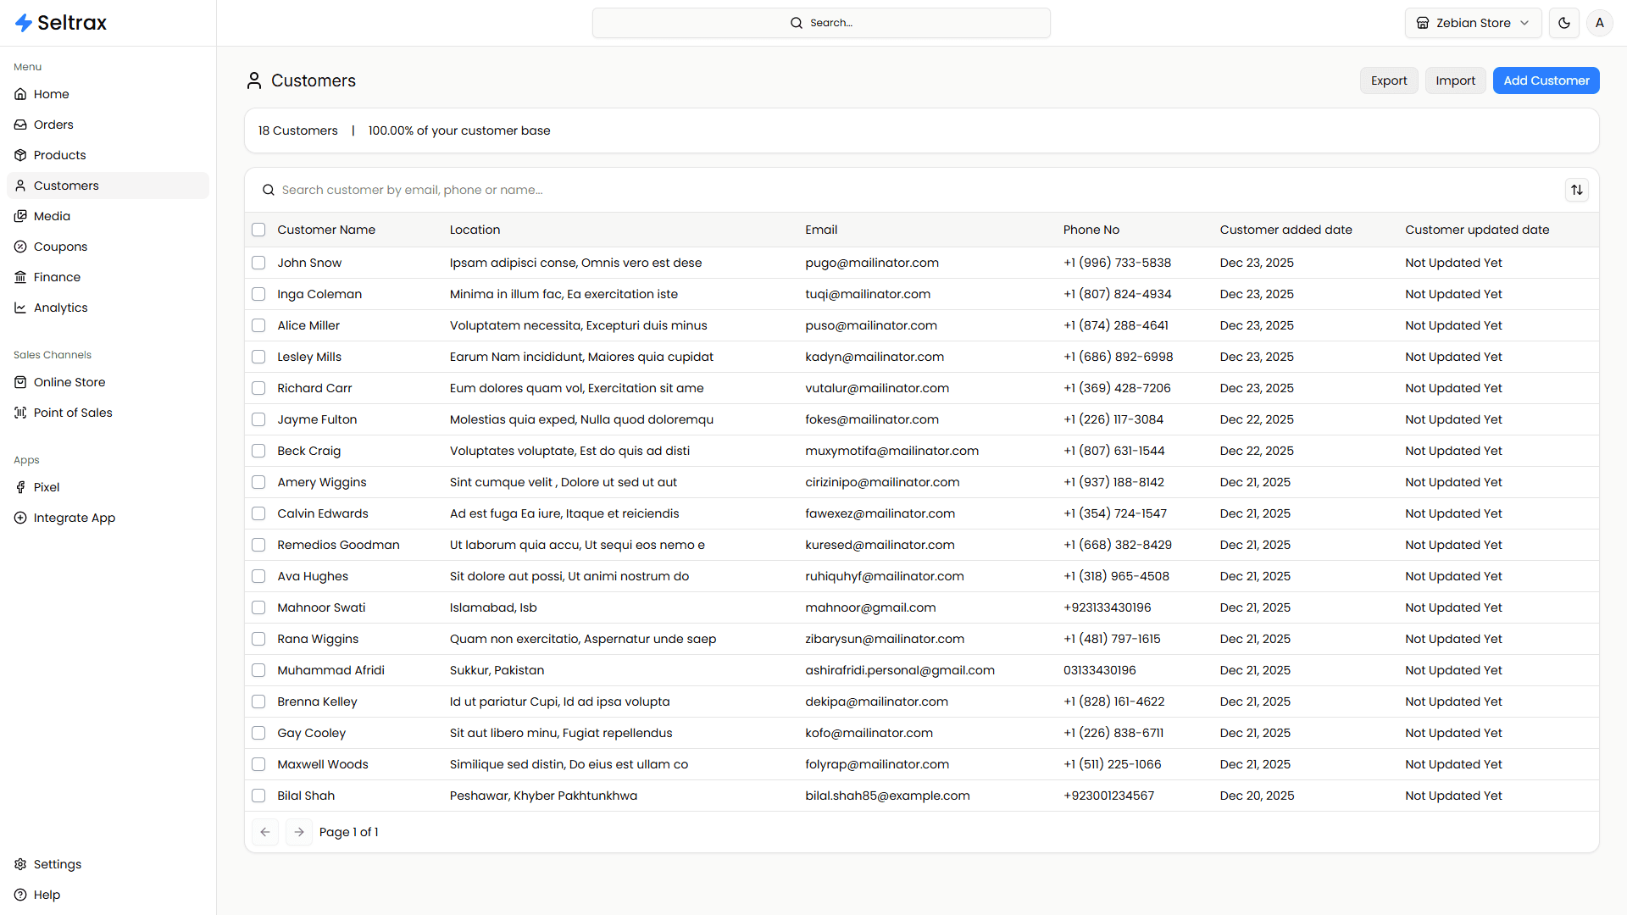Viewport: 1627px width, 915px height.
Task: Select Bilal Shah row checkbox
Action: [x=258, y=796]
